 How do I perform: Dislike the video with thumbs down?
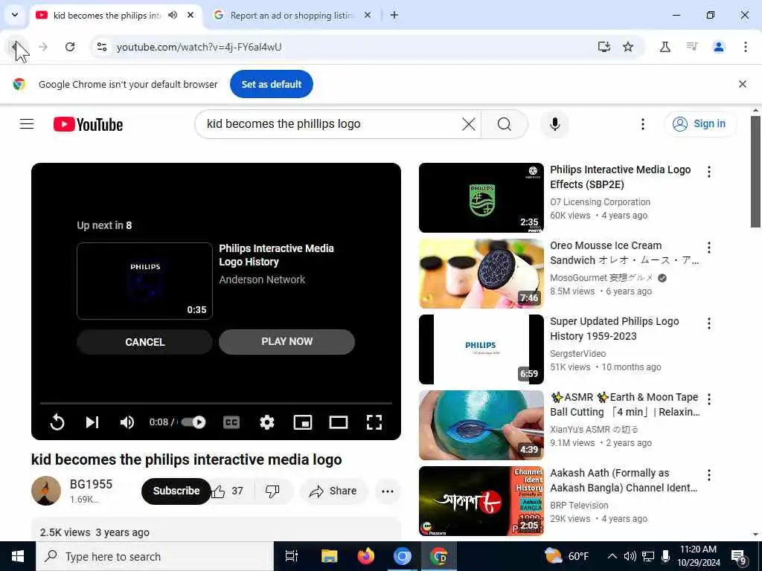tap(272, 491)
